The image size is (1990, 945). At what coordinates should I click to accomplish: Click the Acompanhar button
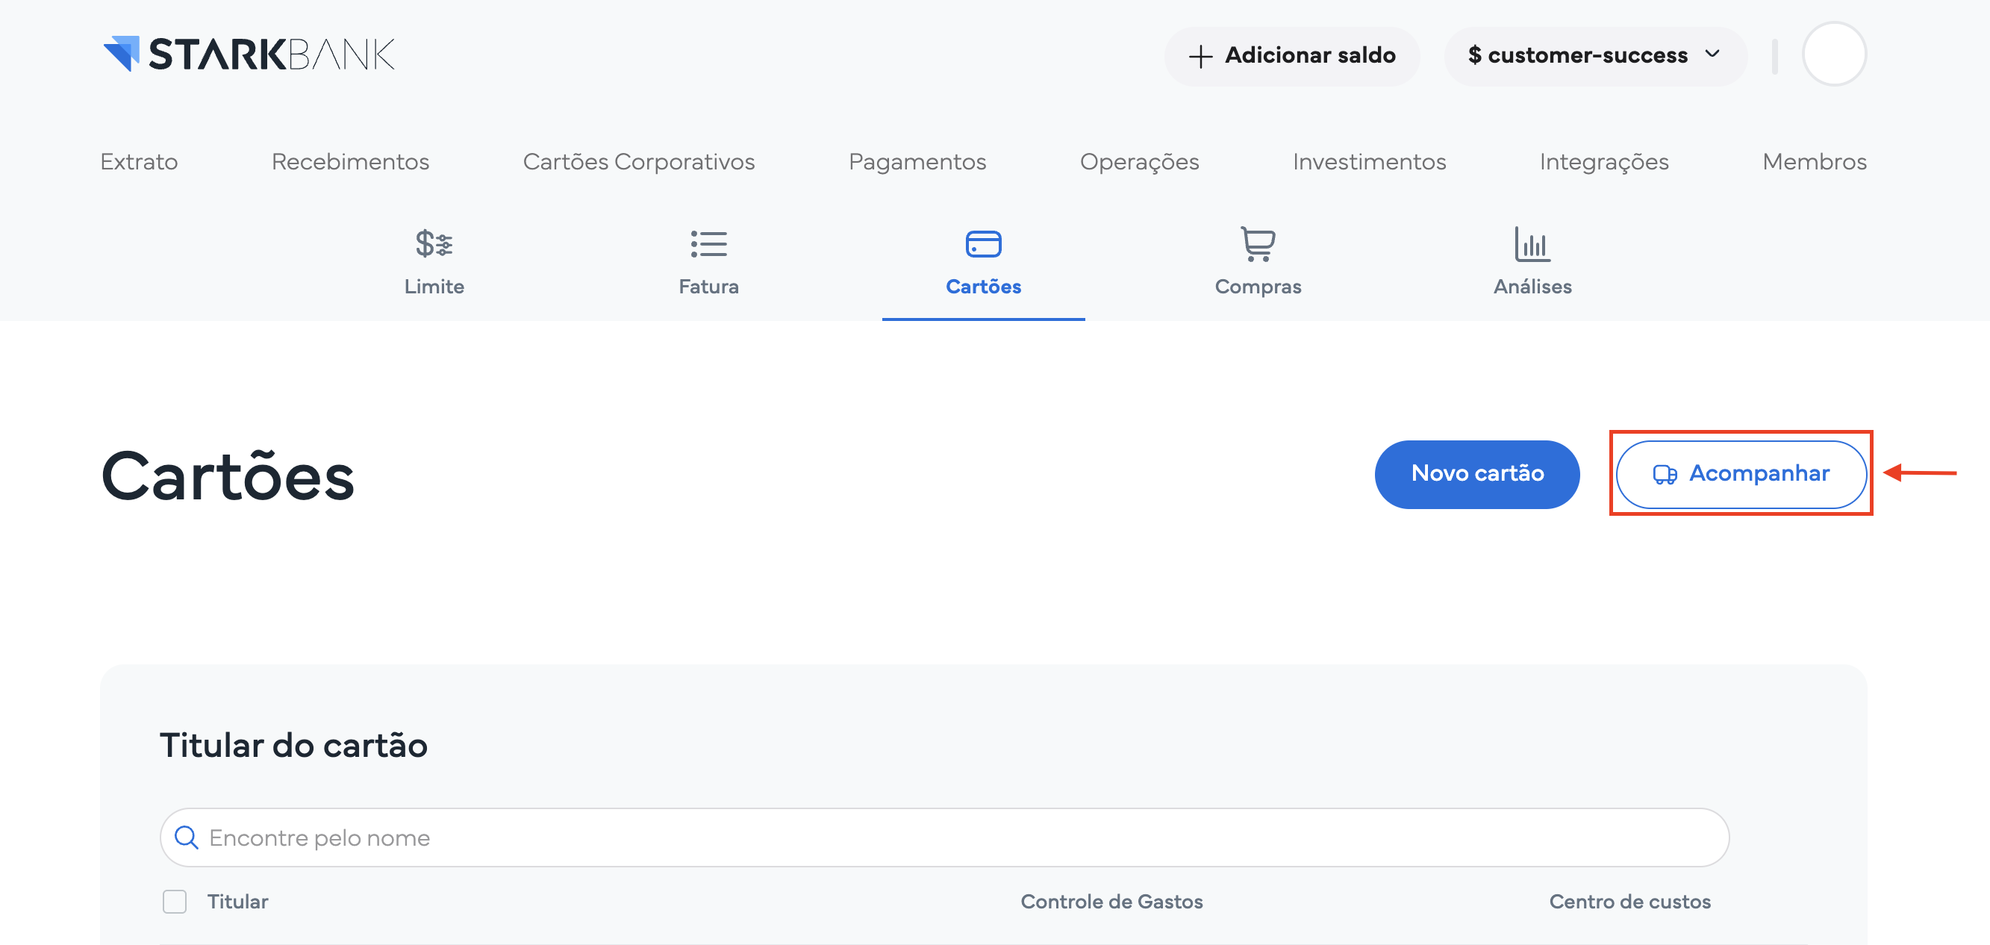(1741, 474)
